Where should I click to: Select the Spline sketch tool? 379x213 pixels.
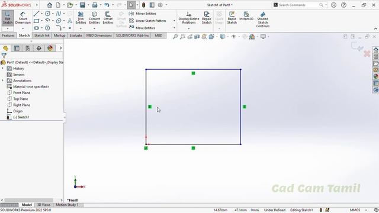[x=59, y=14]
